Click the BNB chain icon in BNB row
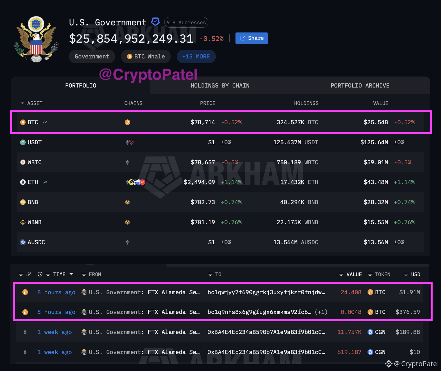This screenshot has height=371, width=441. (127, 202)
